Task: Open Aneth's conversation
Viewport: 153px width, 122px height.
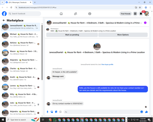Action: pos(21,78)
